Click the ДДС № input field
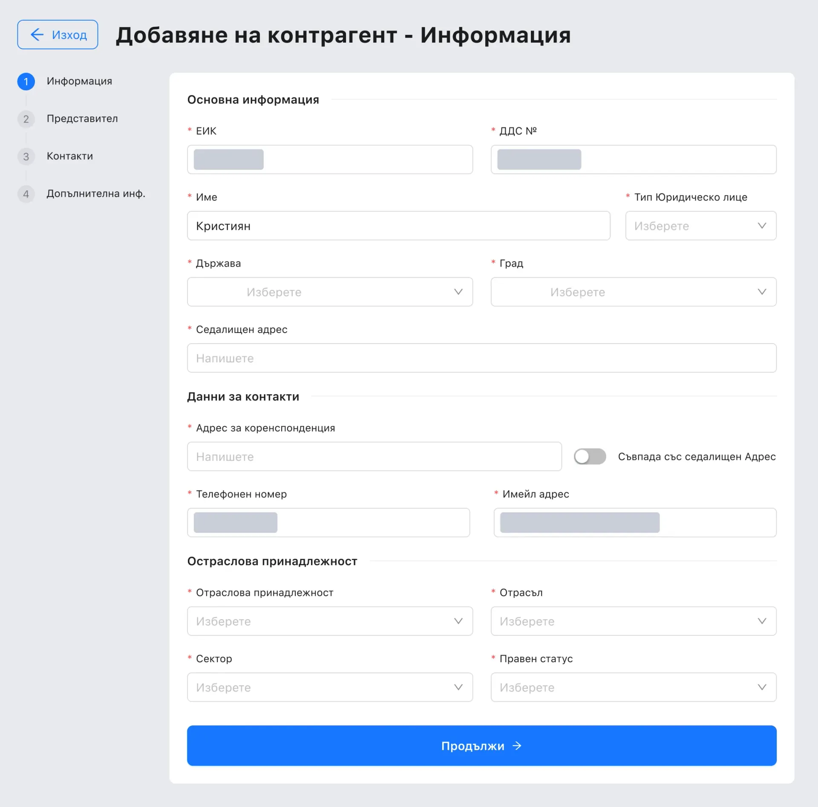 634,159
